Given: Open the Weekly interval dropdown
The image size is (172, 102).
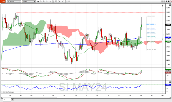Looking at the screenshot, I should coord(29,1).
